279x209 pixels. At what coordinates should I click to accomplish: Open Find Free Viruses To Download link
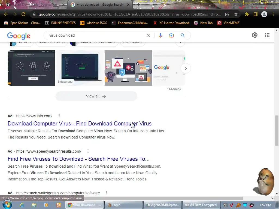78,159
